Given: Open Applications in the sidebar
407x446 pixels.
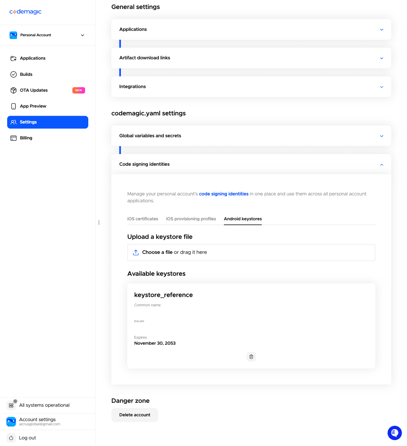Looking at the screenshot, I should pyautogui.click(x=33, y=58).
